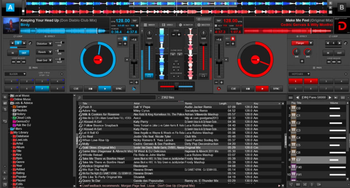This screenshot has width=350, height=188.
Task: Activate loop OUT on left deck
Action: (24, 53)
